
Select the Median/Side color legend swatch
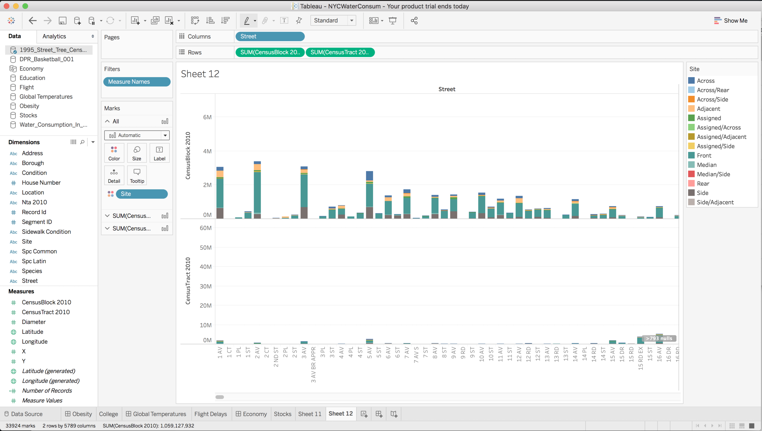pyautogui.click(x=691, y=174)
